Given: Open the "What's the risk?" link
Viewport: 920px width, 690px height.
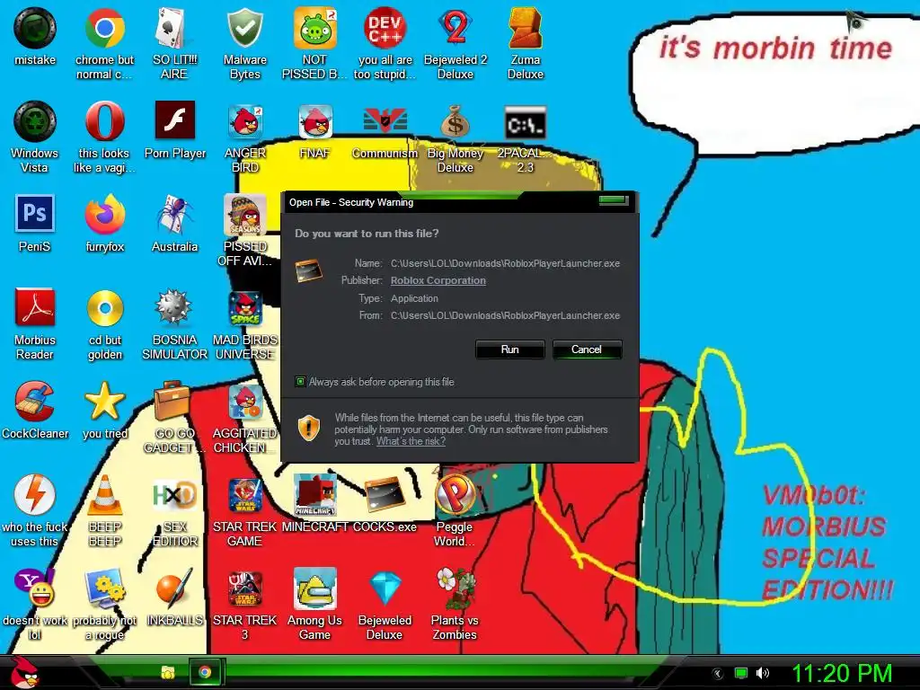Looking at the screenshot, I should [x=411, y=441].
